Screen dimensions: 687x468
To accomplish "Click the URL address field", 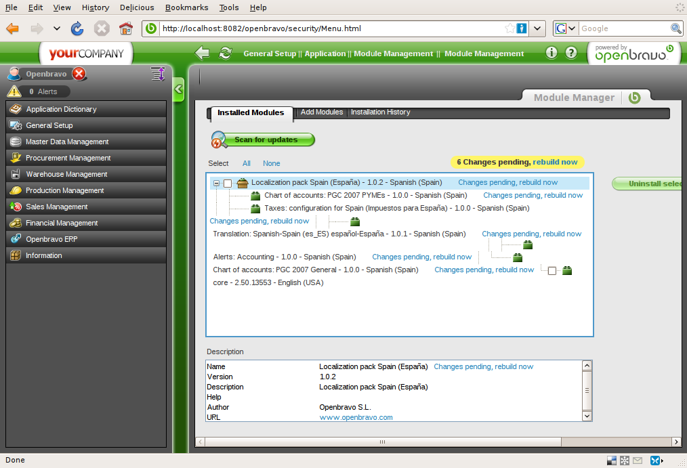I will pos(331,28).
